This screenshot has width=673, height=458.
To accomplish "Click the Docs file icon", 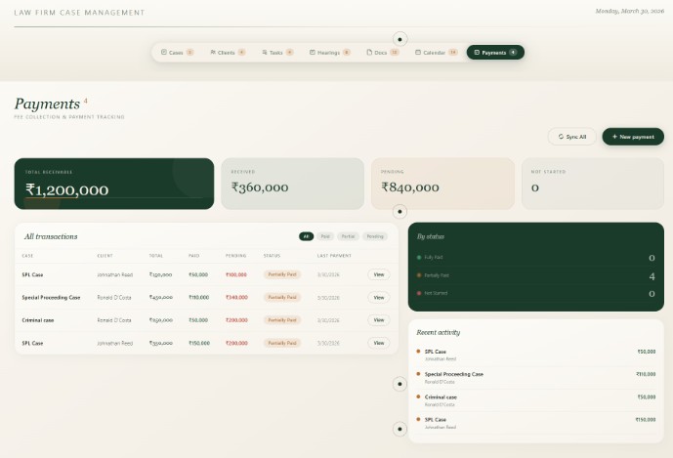I will pyautogui.click(x=369, y=52).
